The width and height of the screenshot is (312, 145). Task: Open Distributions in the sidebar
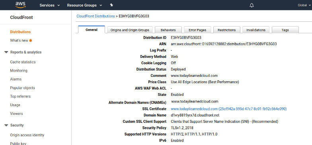click(x=21, y=32)
